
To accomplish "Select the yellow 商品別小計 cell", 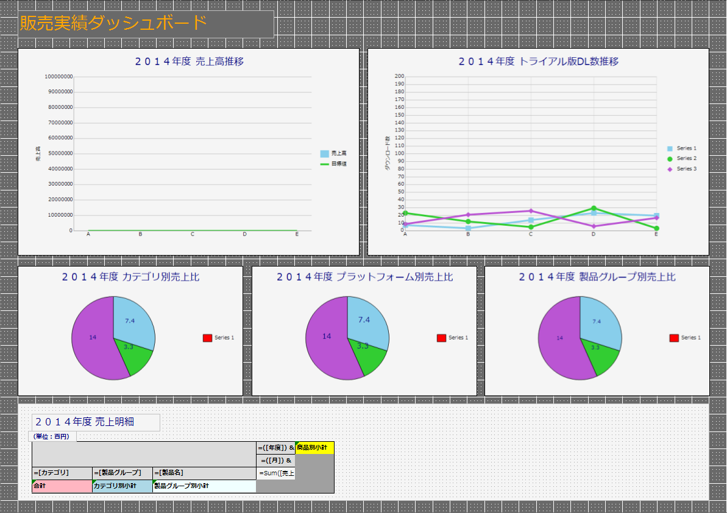I will pos(314,448).
